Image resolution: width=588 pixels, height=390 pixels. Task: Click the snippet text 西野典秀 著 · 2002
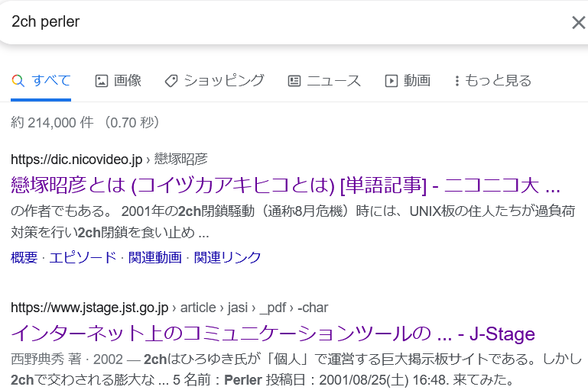(x=67, y=359)
